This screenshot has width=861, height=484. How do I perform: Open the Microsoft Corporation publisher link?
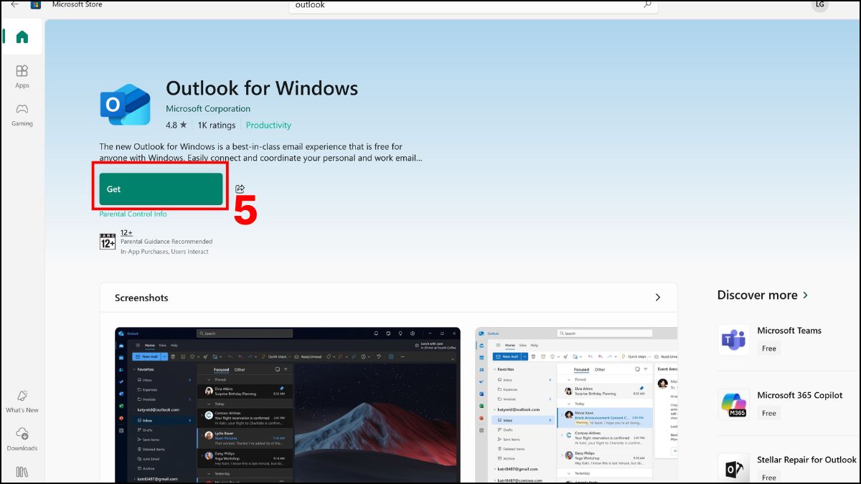[x=208, y=109]
